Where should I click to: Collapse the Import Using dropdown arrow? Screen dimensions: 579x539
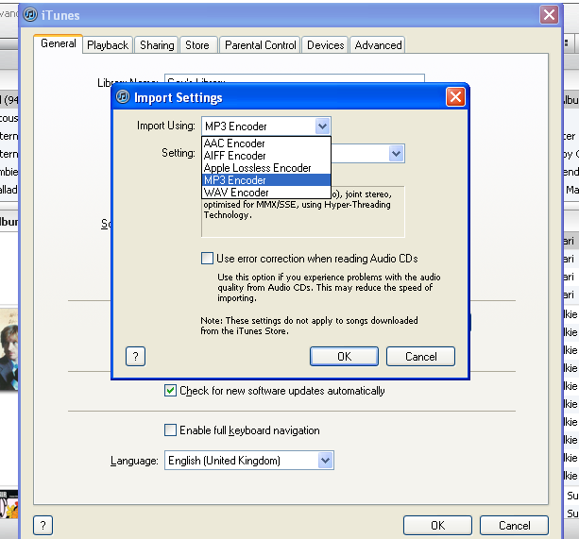322,126
